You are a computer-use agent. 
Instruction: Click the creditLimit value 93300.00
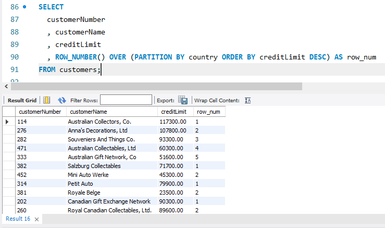coord(176,139)
